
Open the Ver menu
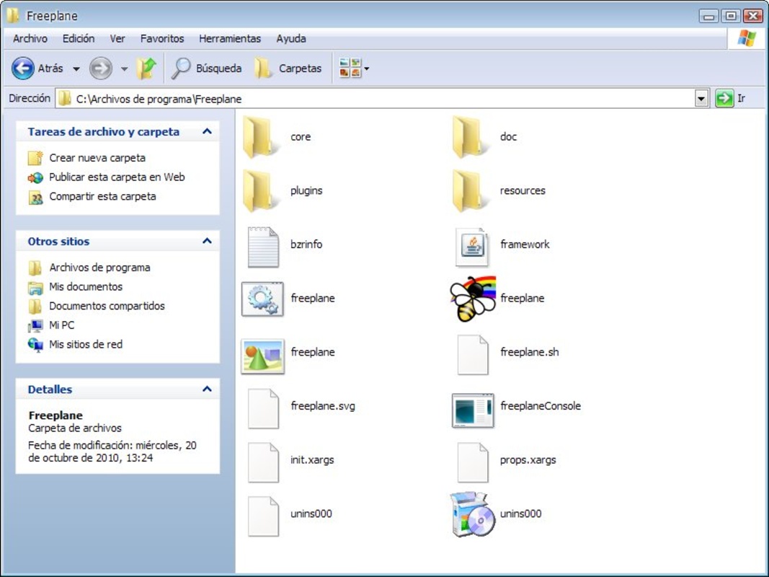[117, 38]
